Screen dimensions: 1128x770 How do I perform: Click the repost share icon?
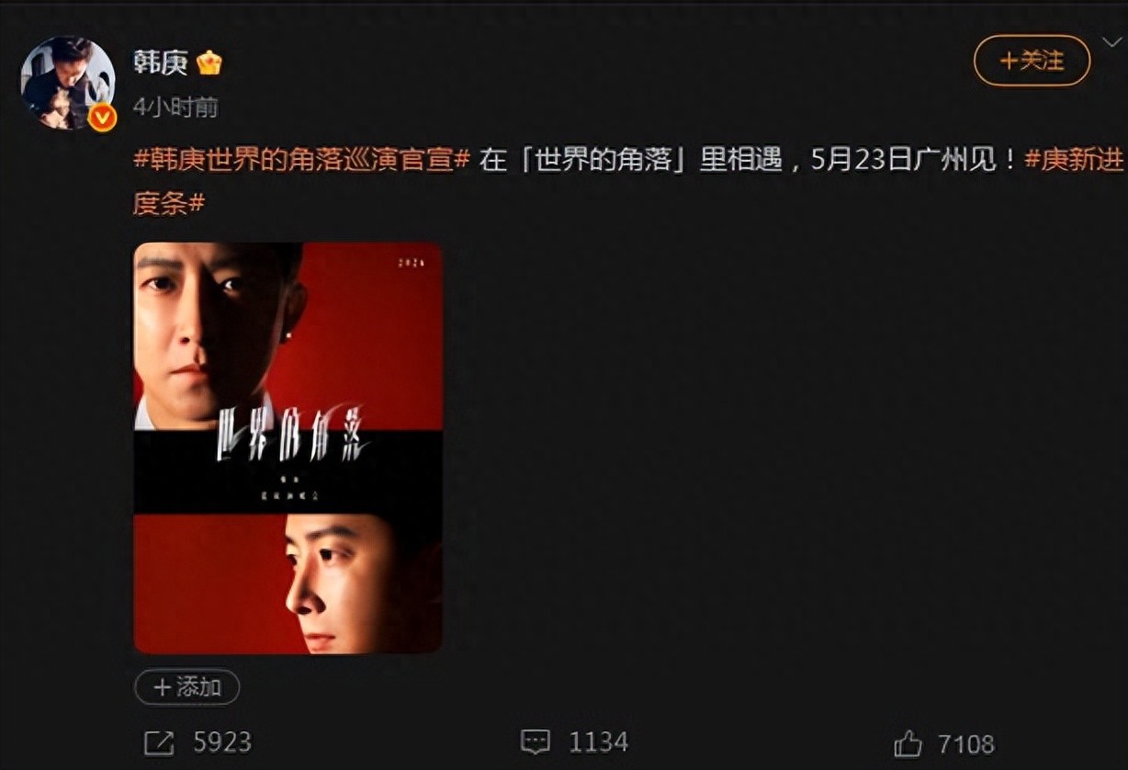[157, 741]
